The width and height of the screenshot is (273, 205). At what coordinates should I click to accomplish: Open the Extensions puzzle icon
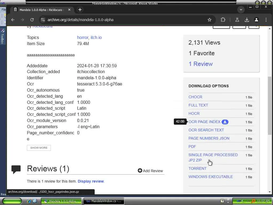coord(223,20)
